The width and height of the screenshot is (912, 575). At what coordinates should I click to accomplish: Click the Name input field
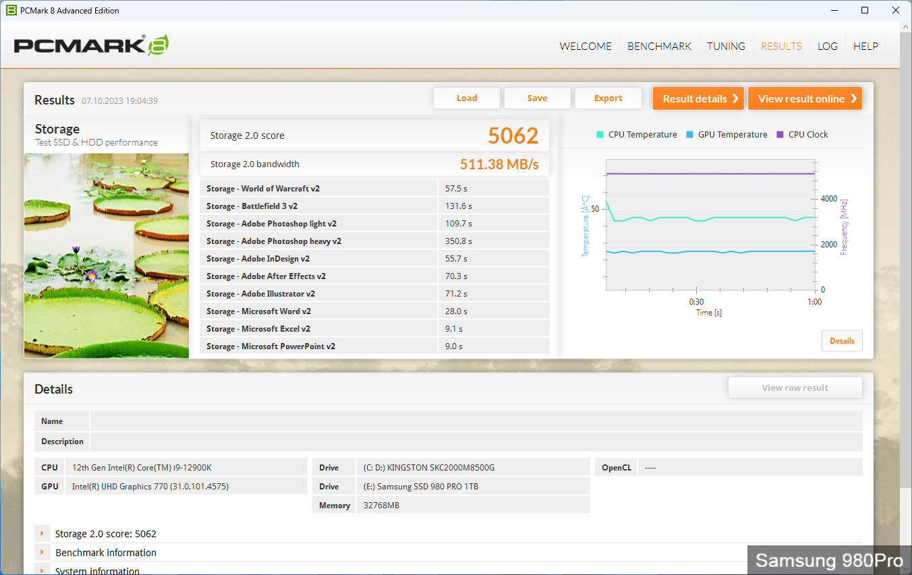[x=476, y=421]
